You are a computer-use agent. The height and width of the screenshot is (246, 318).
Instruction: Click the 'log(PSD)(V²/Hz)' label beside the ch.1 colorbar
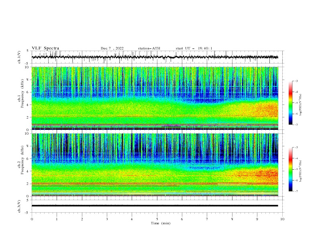301,105
